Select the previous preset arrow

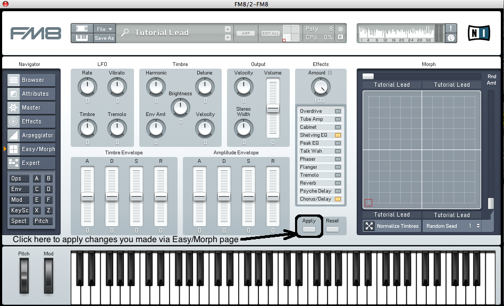pyautogui.click(x=228, y=29)
